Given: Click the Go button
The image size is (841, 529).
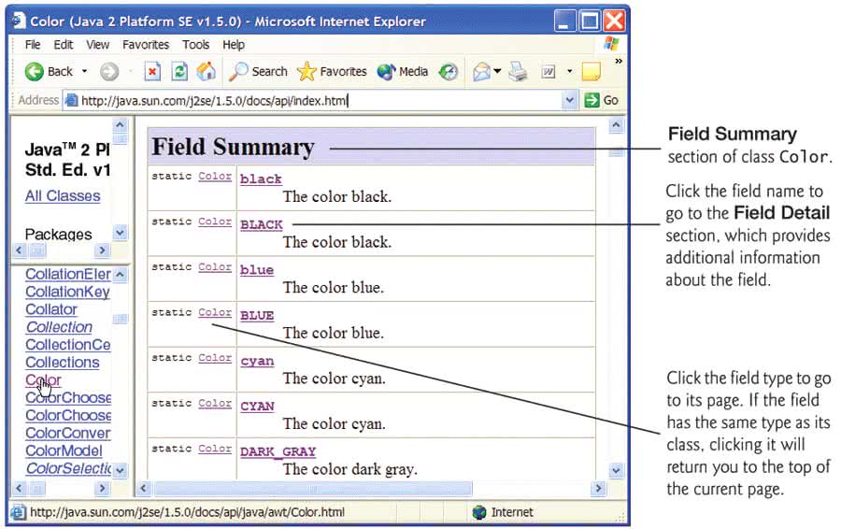Looking at the screenshot, I should point(601,100).
